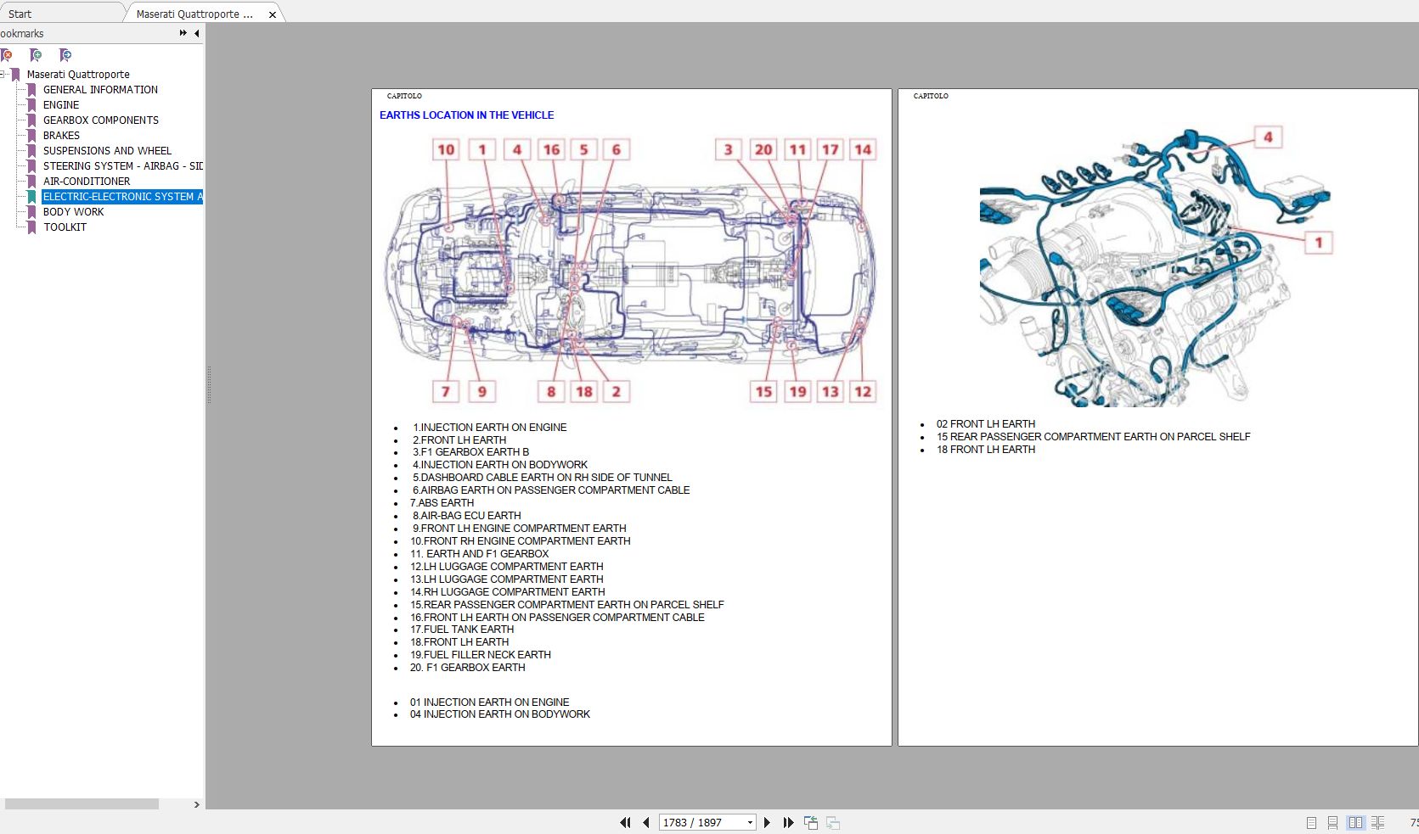Click the delete bookmark icon

[6, 55]
